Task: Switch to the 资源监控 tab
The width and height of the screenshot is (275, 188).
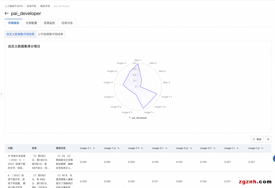Action: pos(49,23)
